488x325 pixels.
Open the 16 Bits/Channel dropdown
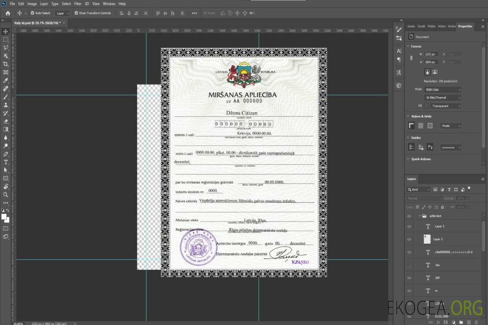(x=442, y=97)
